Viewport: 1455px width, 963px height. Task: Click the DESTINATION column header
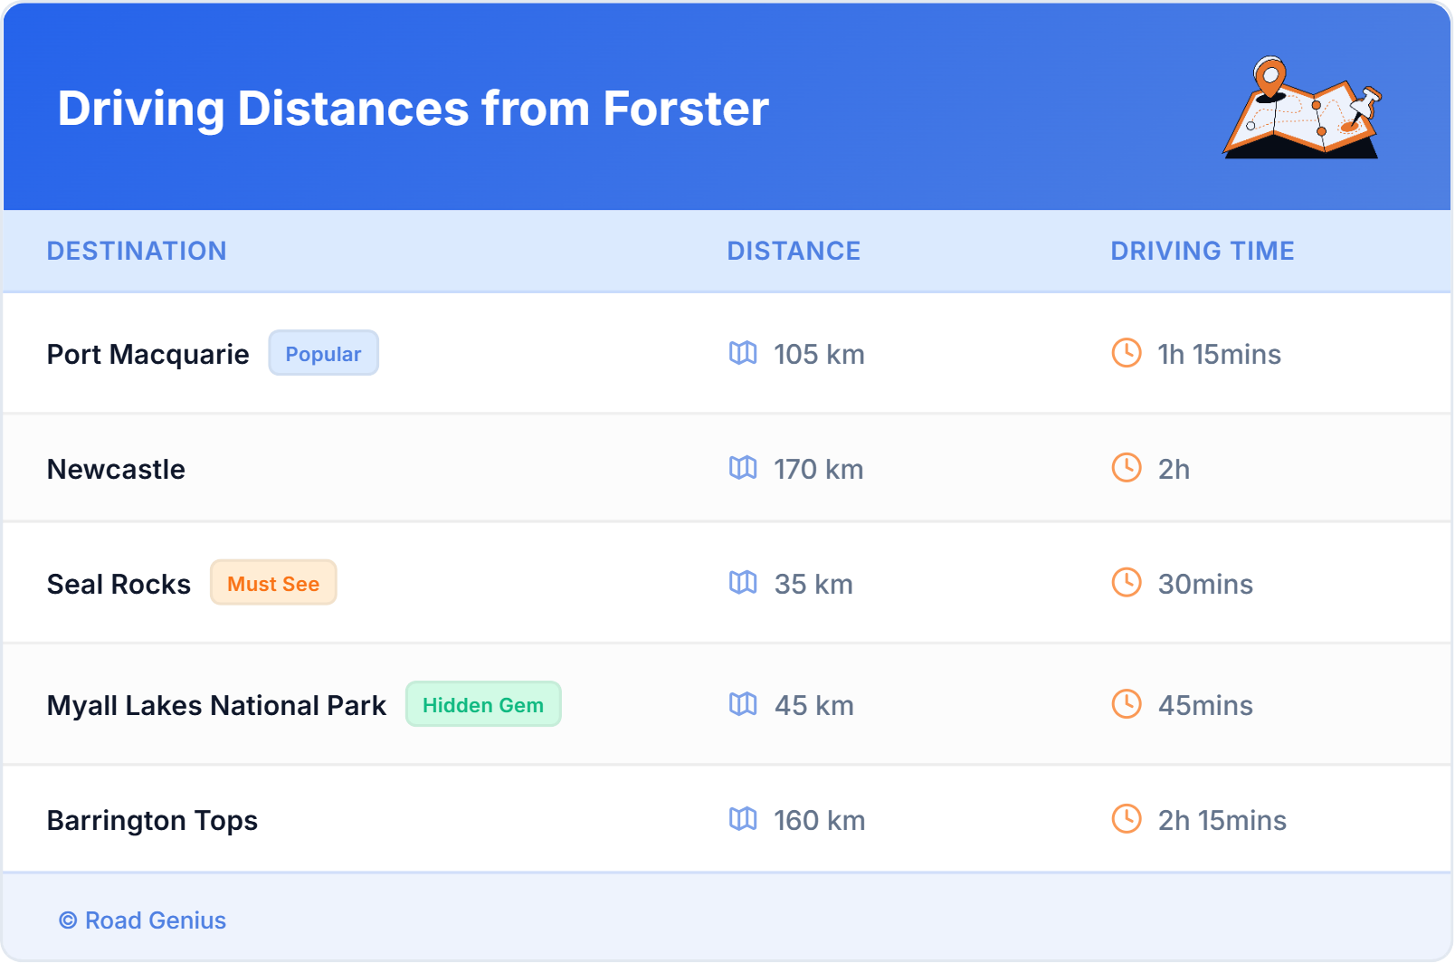(137, 251)
